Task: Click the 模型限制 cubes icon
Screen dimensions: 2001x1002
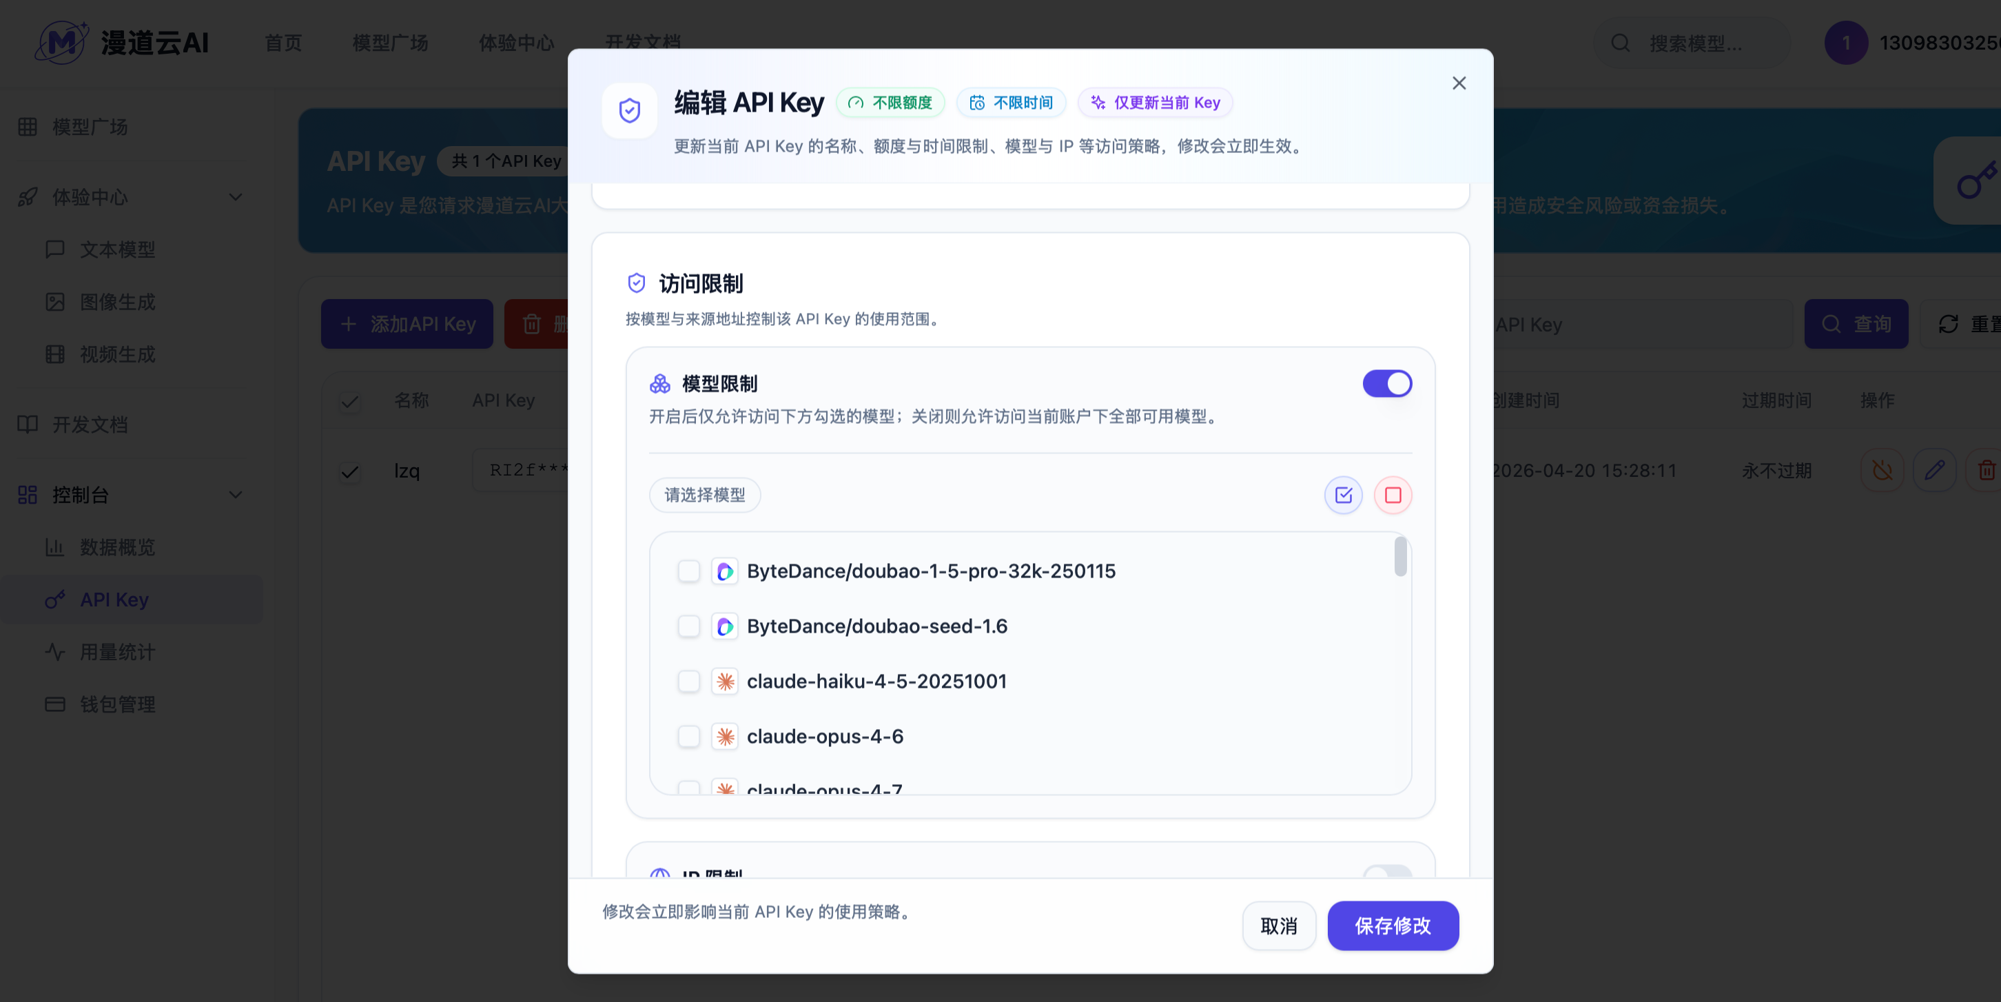Action: click(x=659, y=384)
